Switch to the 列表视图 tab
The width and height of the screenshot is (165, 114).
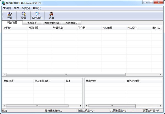tap(12, 23)
